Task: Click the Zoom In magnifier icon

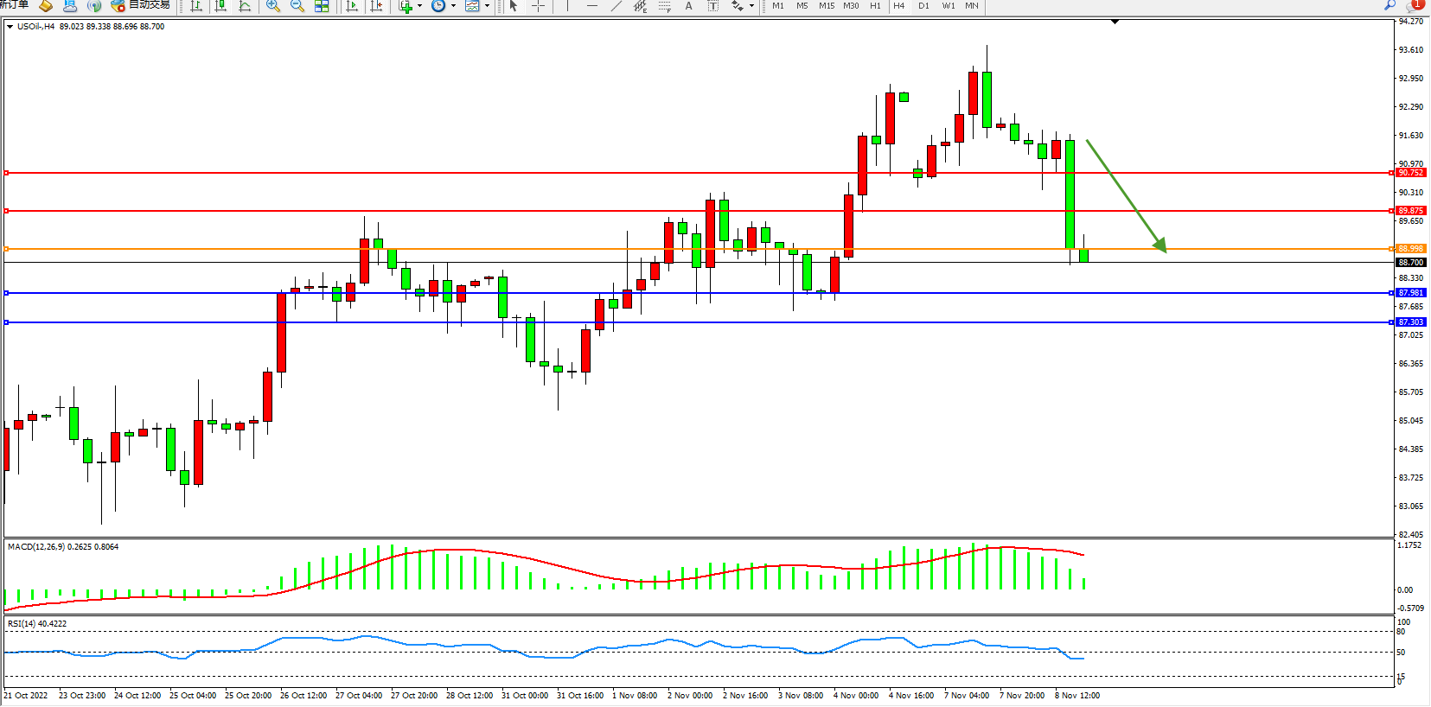Action: [x=273, y=6]
